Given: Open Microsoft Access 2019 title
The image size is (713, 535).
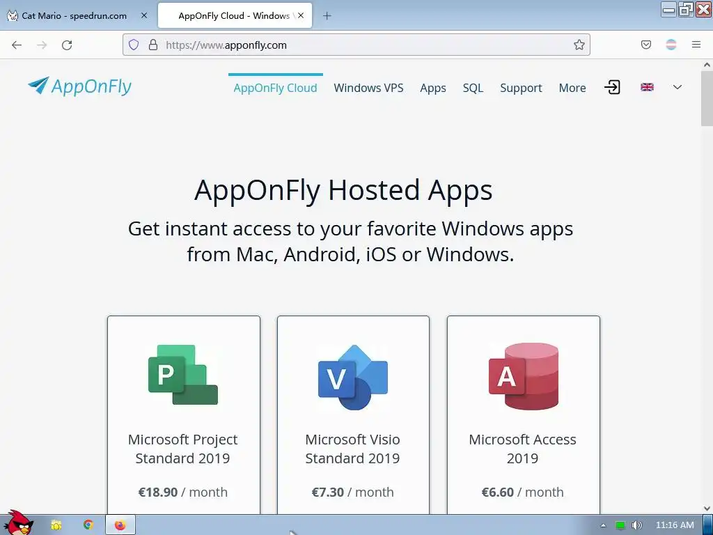Looking at the screenshot, I should pos(522,449).
